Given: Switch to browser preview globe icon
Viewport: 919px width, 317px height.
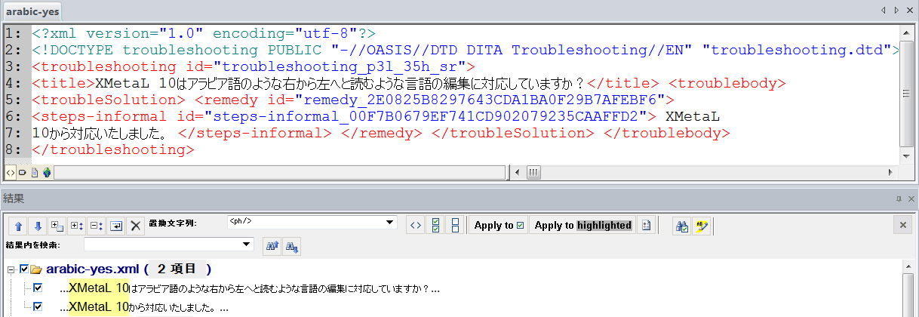Looking at the screenshot, I should coord(46,172).
